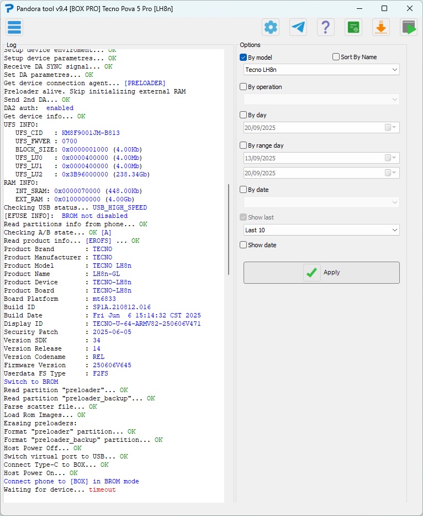Image resolution: width=423 pixels, height=516 pixels.
Task: Open range end date calendar picker
Action: (x=391, y=173)
